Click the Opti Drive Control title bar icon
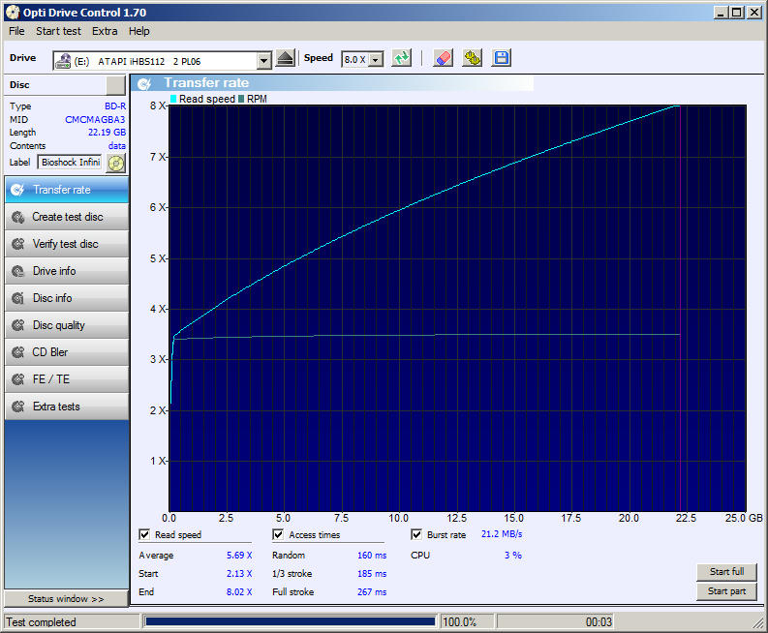Screen dimensions: 768x633 pyautogui.click(x=13, y=13)
